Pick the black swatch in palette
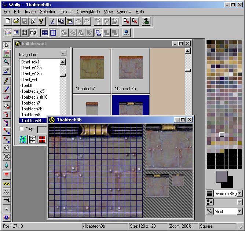This screenshot has height=231, width=245. click(209, 42)
